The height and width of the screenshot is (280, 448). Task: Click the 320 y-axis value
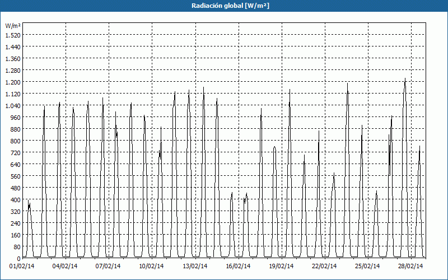tap(16, 212)
